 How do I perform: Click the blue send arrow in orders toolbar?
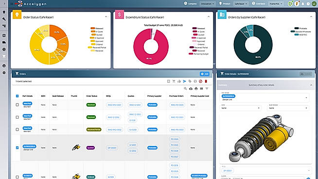tap(184, 81)
